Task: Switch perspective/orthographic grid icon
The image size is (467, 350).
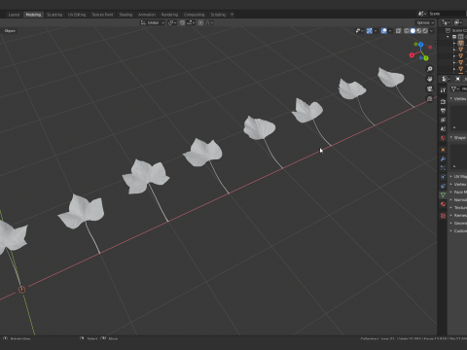Action: [x=430, y=98]
